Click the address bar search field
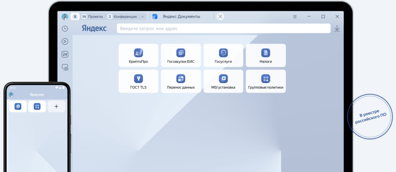The height and width of the screenshot is (172, 396). click(x=224, y=29)
